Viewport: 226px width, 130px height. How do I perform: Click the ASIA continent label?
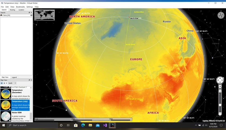182,38
